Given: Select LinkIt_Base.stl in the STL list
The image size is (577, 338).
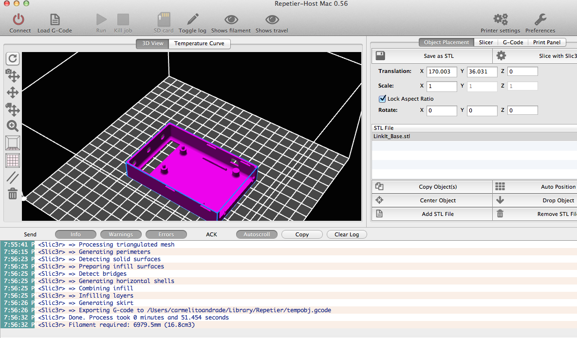Looking at the screenshot, I should (474, 136).
